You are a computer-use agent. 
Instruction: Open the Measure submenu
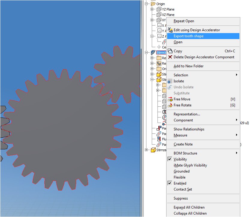tap(203, 135)
